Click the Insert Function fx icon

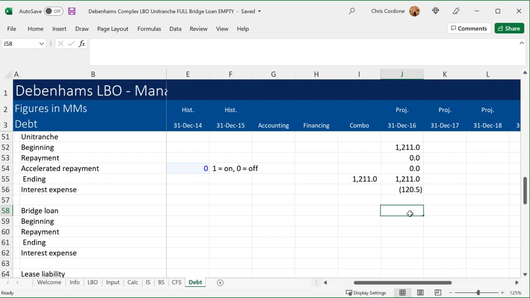click(x=82, y=44)
